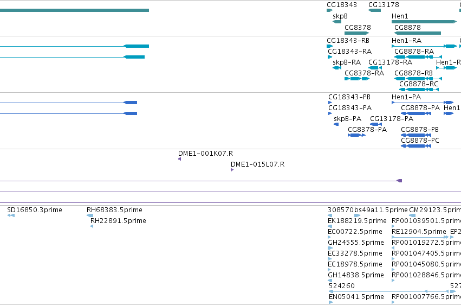Select the CG8878 gene label

[x=407, y=27]
